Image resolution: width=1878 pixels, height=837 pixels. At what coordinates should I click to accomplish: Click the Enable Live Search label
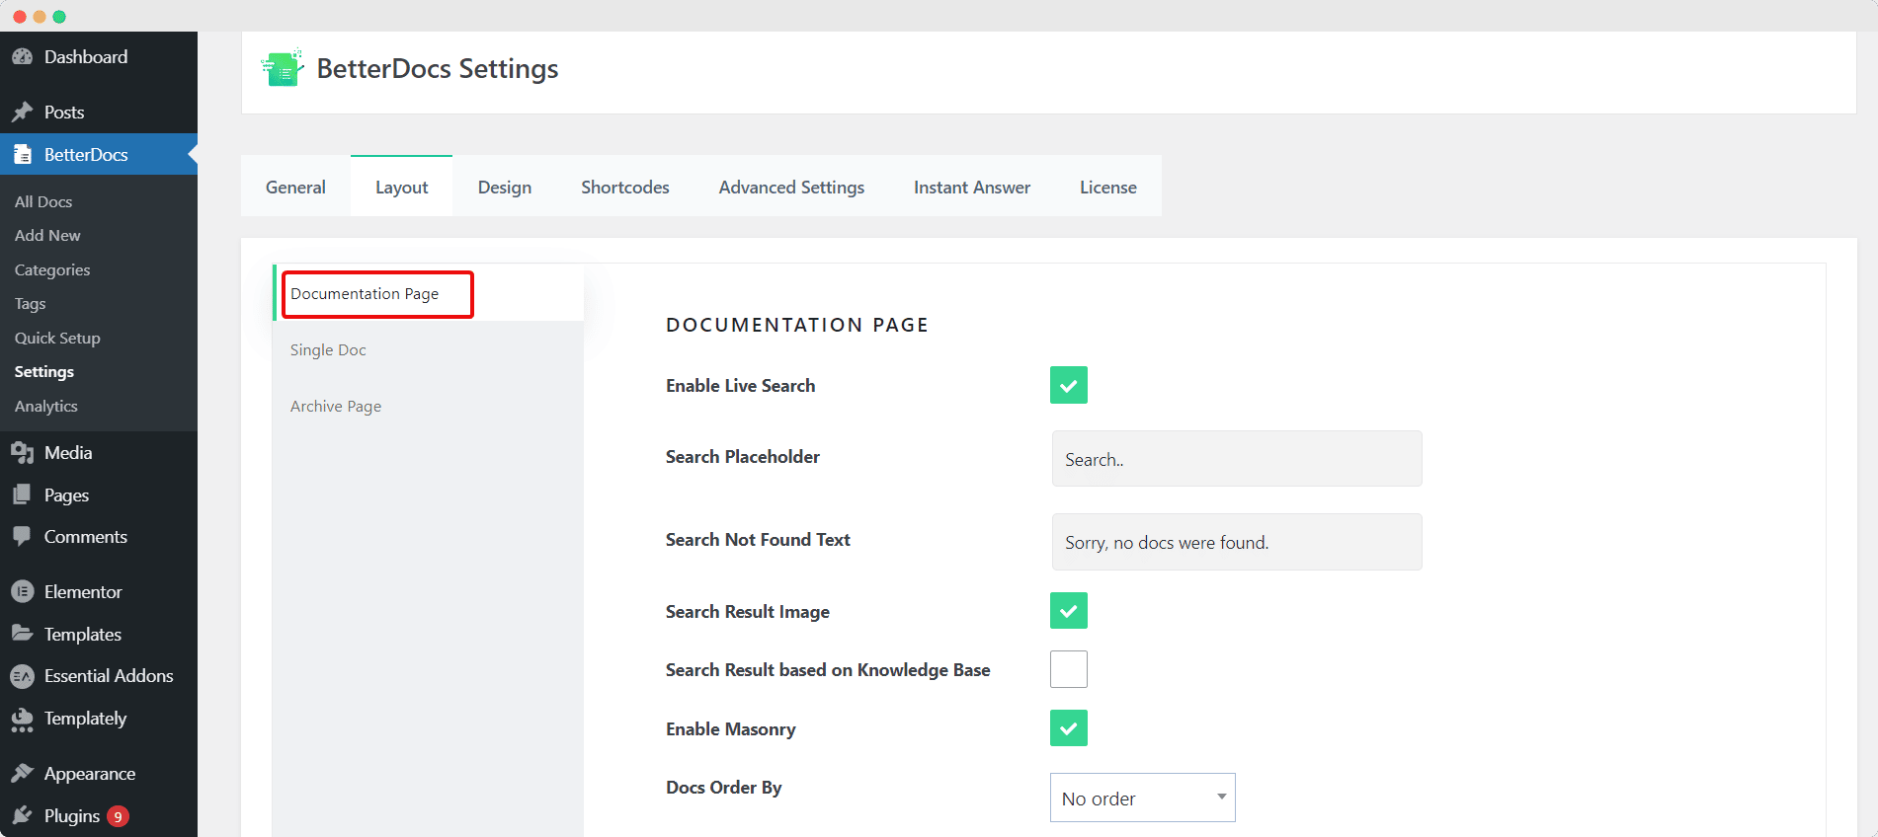pos(740,386)
